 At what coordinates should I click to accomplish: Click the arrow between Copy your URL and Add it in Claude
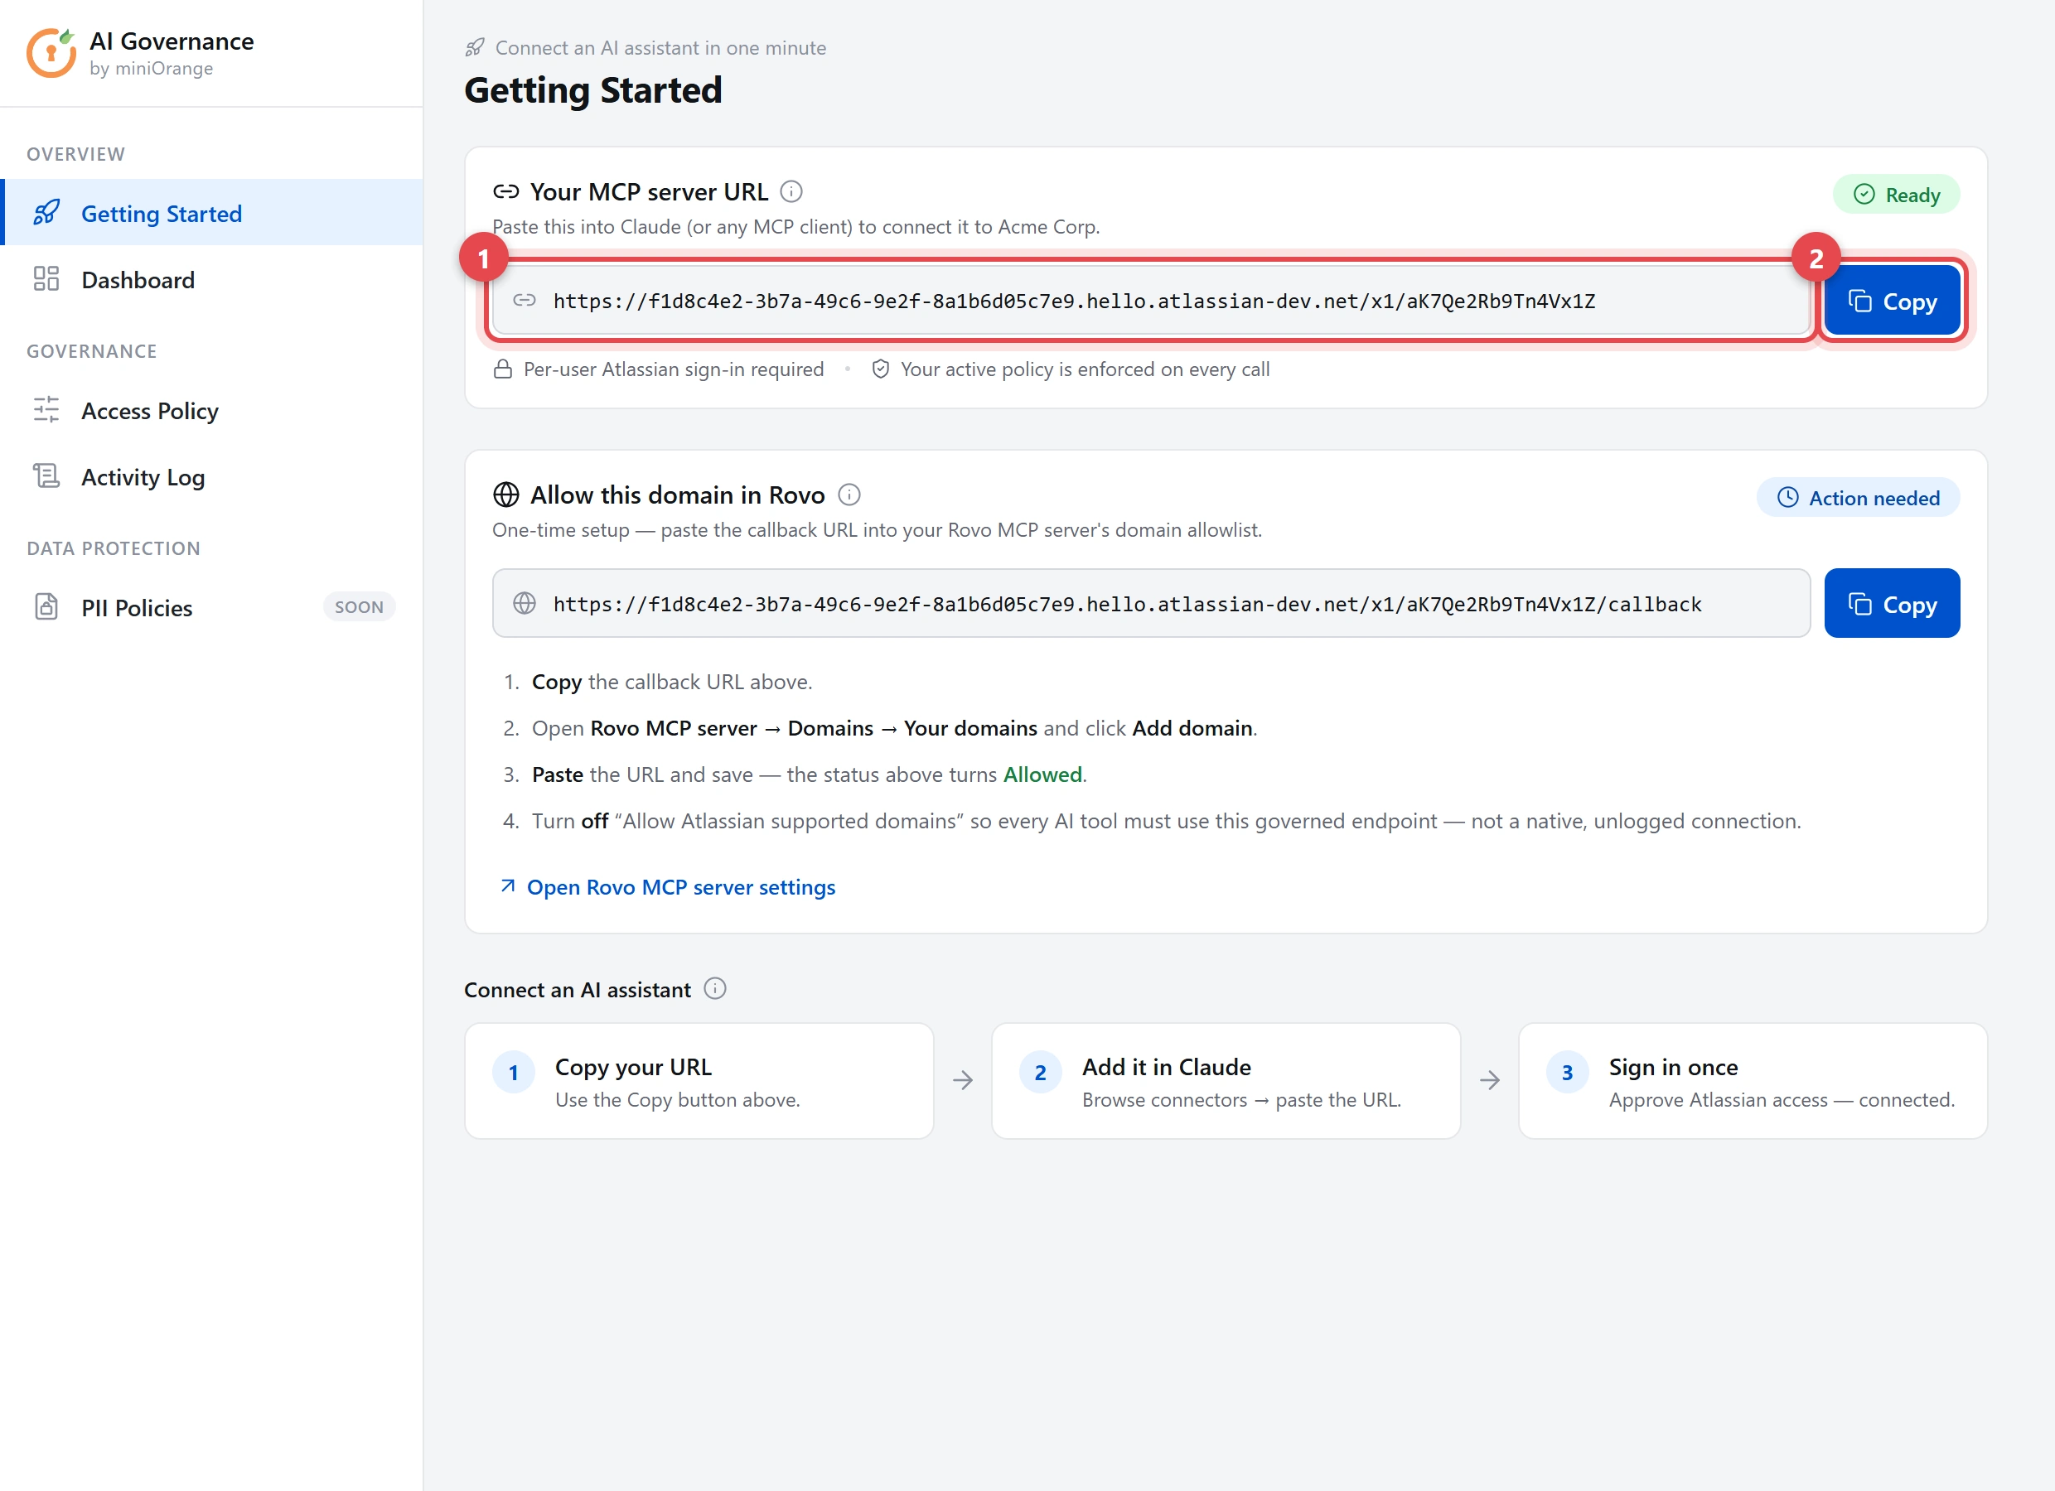(962, 1080)
